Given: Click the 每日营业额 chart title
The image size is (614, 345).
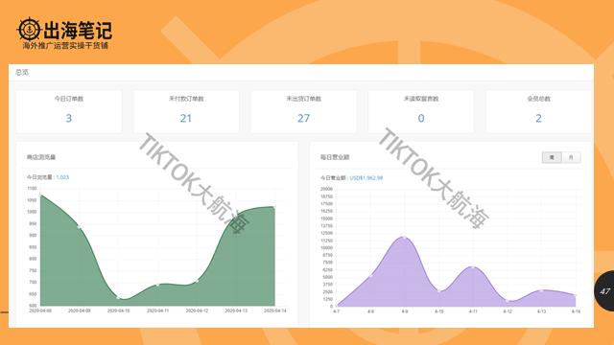Looking at the screenshot, I should click(335, 157).
